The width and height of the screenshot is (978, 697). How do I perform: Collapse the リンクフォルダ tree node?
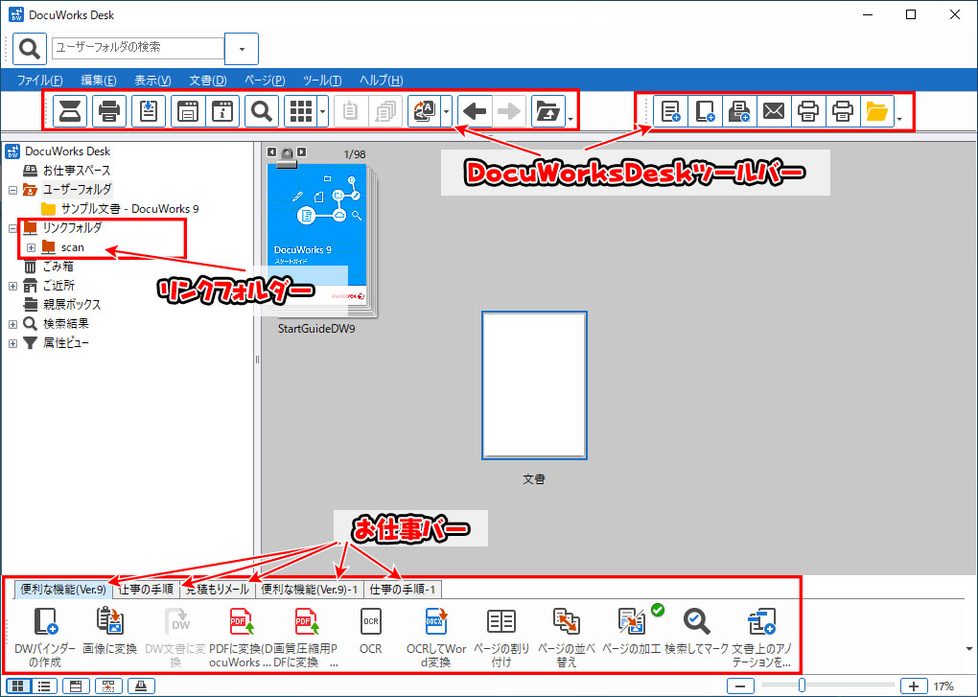click(x=12, y=228)
